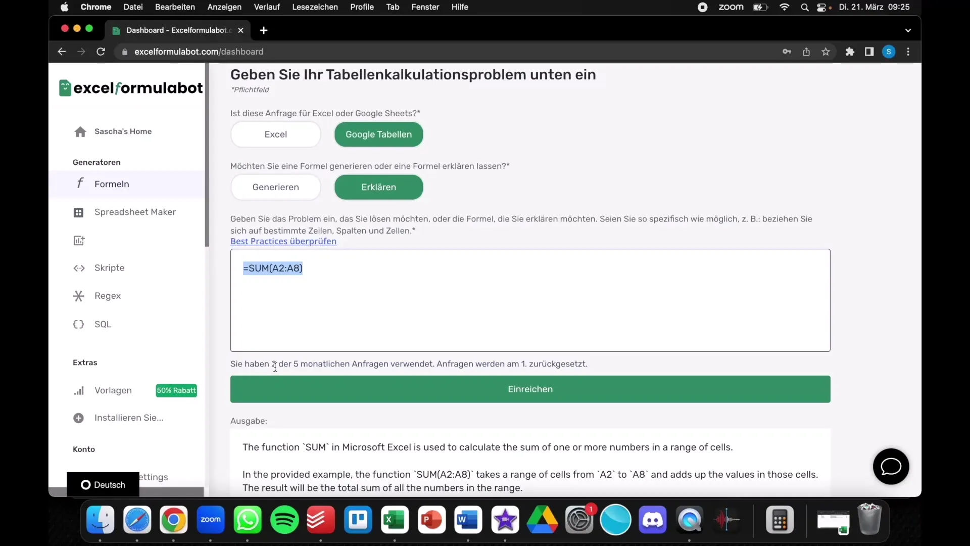Screen dimensions: 970x546
Task: Open the Regex asterisk icon
Action: [x=78, y=296]
